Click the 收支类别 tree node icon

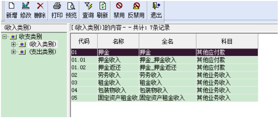[x=13, y=37]
